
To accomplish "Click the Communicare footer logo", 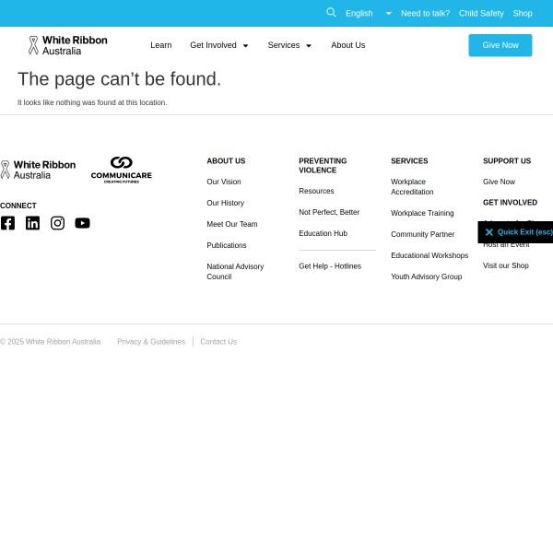I will tap(121, 170).
